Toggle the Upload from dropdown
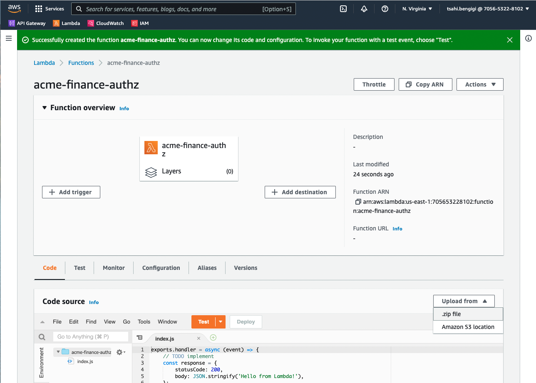 (x=464, y=301)
